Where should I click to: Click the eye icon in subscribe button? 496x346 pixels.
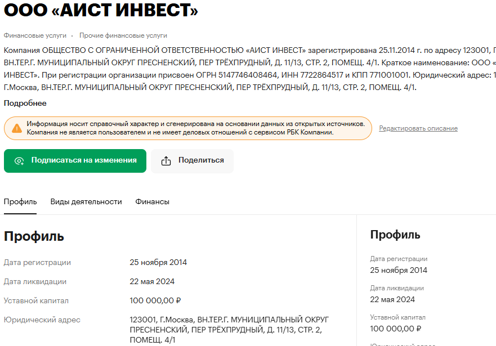tap(19, 161)
